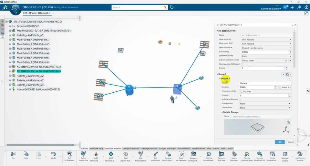Click the Search input field
Image resolution: width=310 pixels, height=166 pixels.
coord(138,7)
